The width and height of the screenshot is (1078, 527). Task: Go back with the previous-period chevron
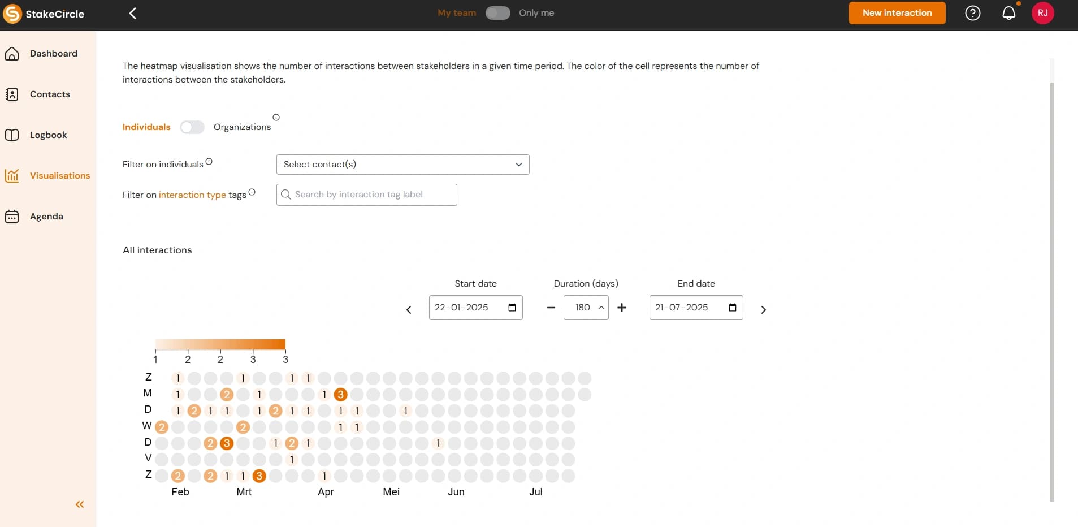tap(408, 310)
